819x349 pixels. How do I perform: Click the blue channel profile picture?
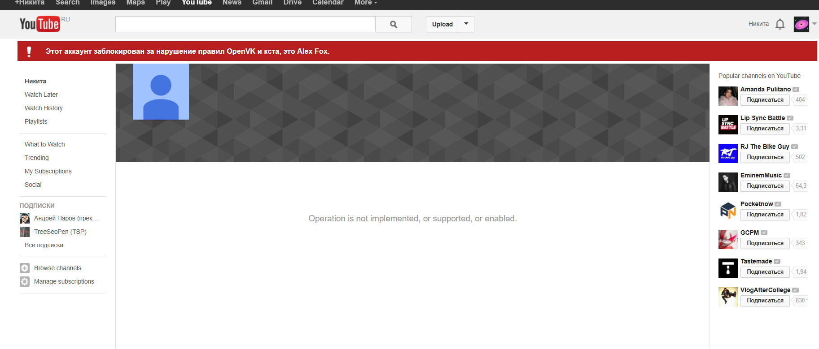click(x=161, y=92)
